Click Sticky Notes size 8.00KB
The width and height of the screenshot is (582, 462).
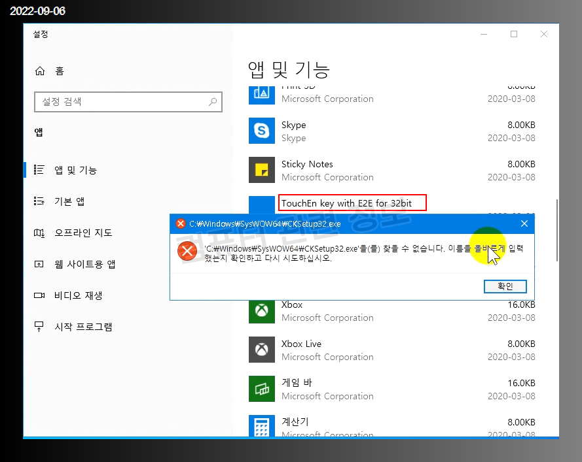(x=521, y=164)
